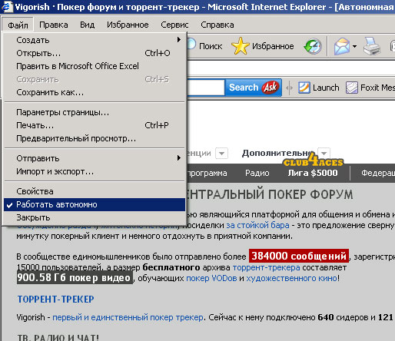
Task: Click the Print printer icon
Action: pos(372,46)
